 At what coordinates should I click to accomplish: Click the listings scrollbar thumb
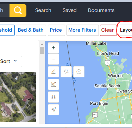[42, 50]
